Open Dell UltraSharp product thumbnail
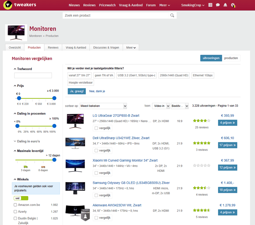This screenshot has width=255, height=225. point(75,143)
